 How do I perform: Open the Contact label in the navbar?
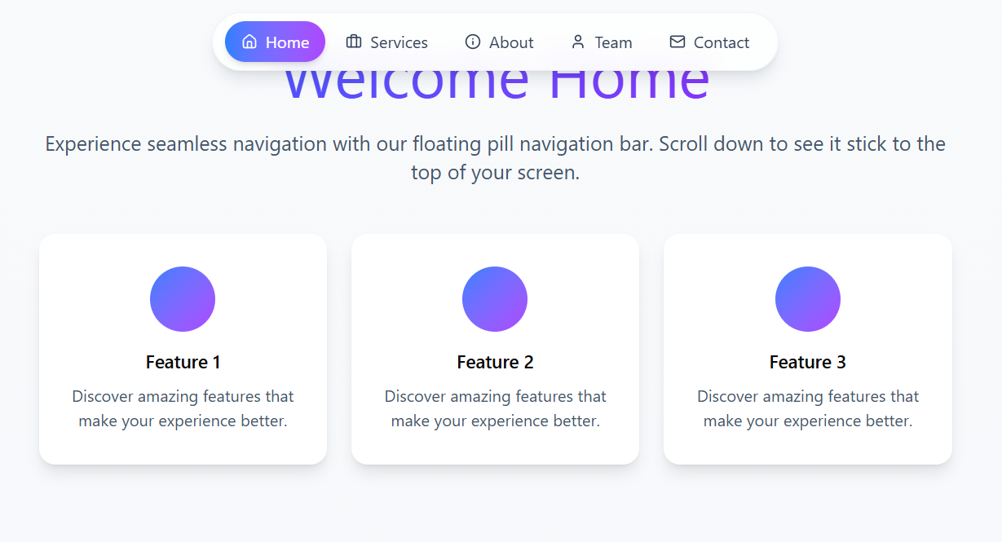[x=722, y=42]
